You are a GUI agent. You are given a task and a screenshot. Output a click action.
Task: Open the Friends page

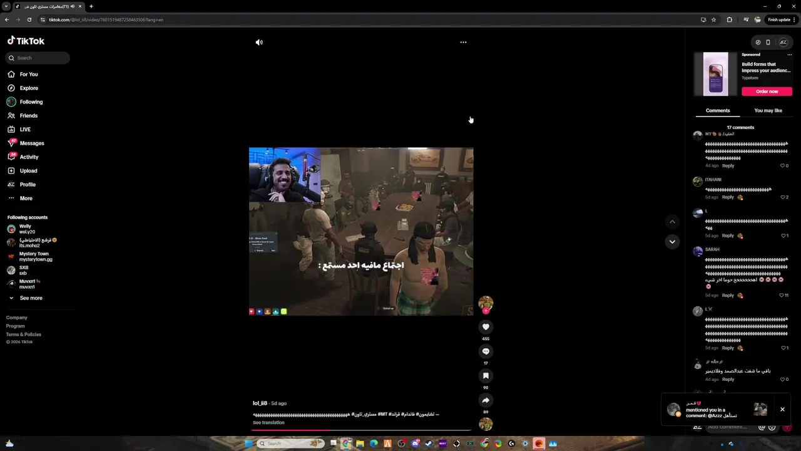click(x=28, y=116)
